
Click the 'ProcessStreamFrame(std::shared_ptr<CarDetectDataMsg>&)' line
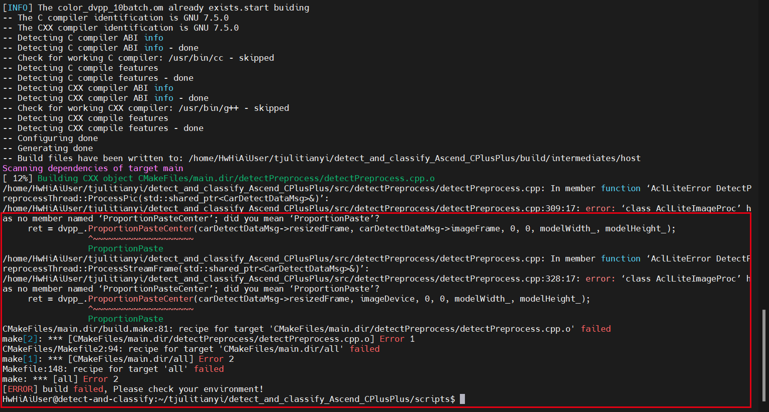point(186,268)
